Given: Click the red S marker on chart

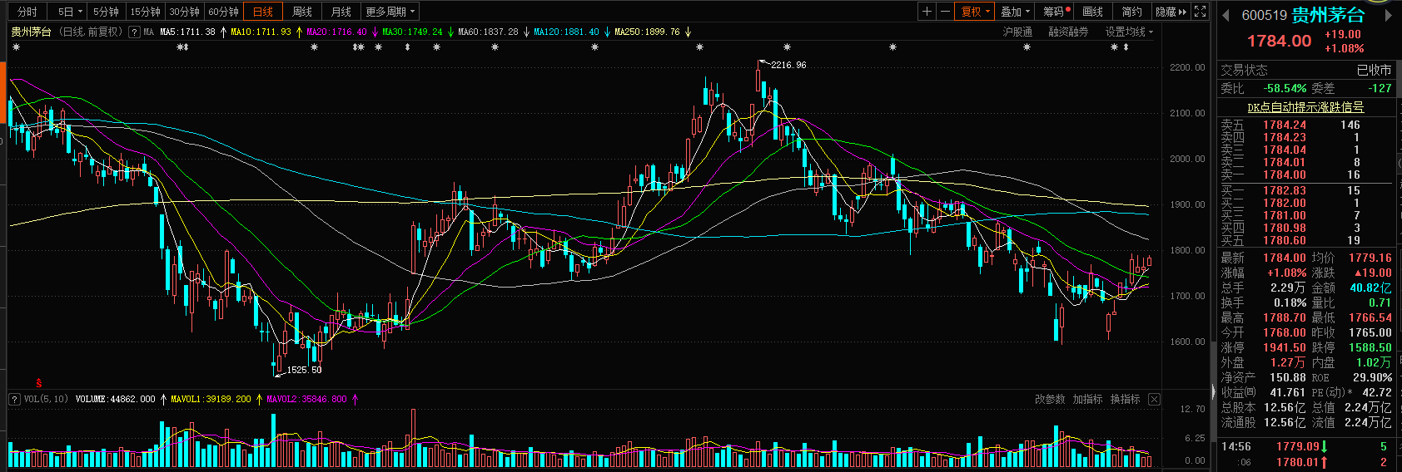Looking at the screenshot, I should 38,383.
